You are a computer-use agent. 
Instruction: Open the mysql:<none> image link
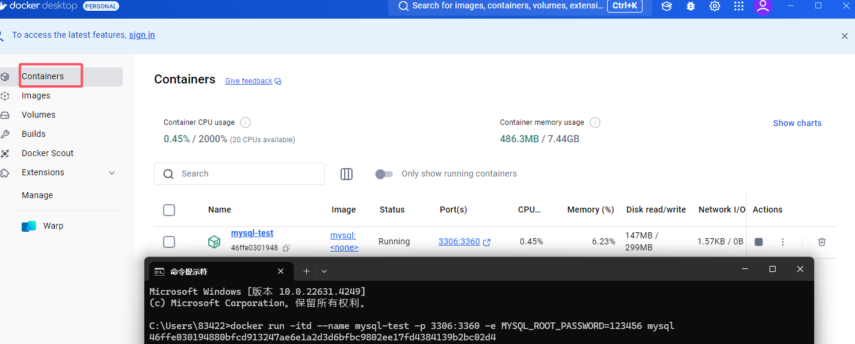coord(344,241)
